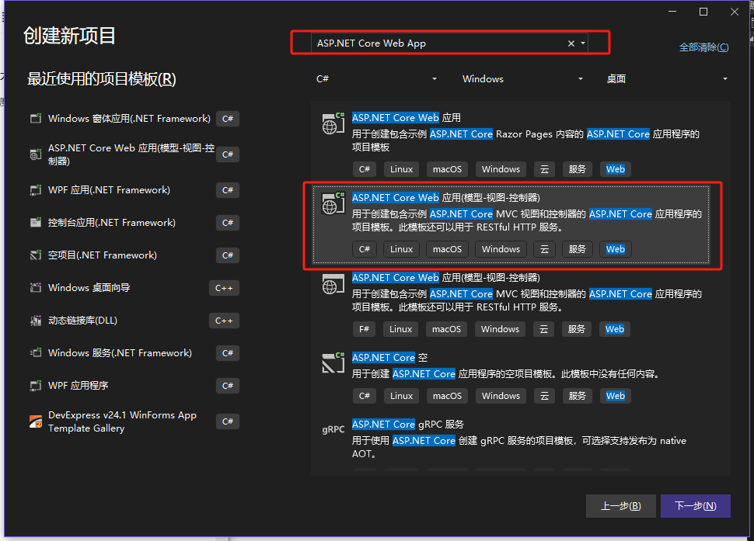This screenshot has height=541, width=754.
Task: Select the Razor Pages result title ASP.NET Core Web 应用
Action: 407,118
